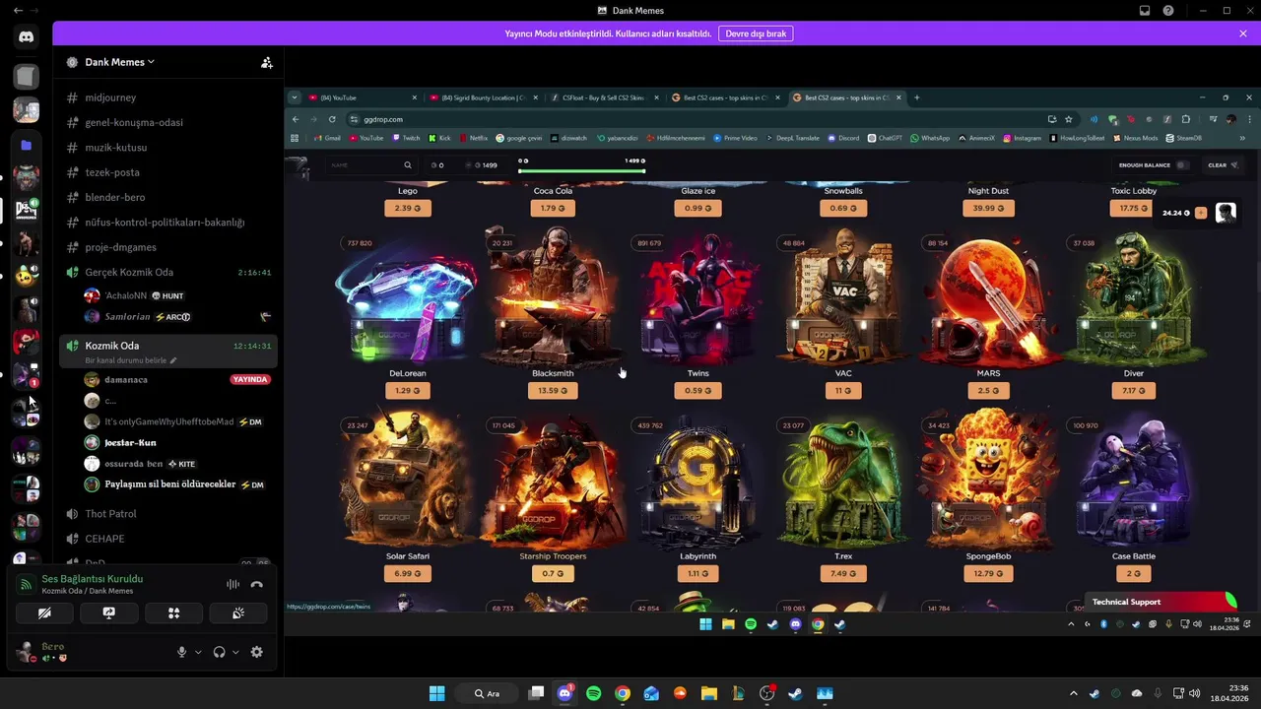
Task: Toggle Enough Balance switch
Action: [x=1182, y=165]
